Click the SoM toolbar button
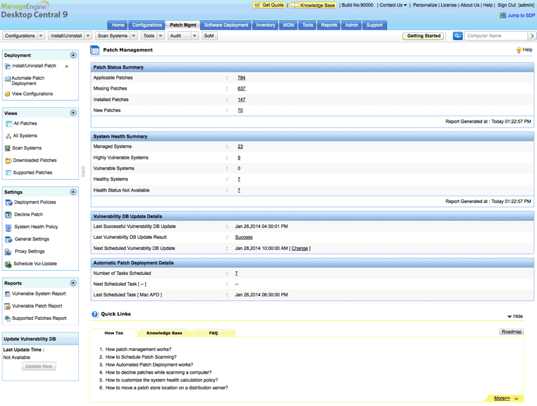 pos(209,36)
